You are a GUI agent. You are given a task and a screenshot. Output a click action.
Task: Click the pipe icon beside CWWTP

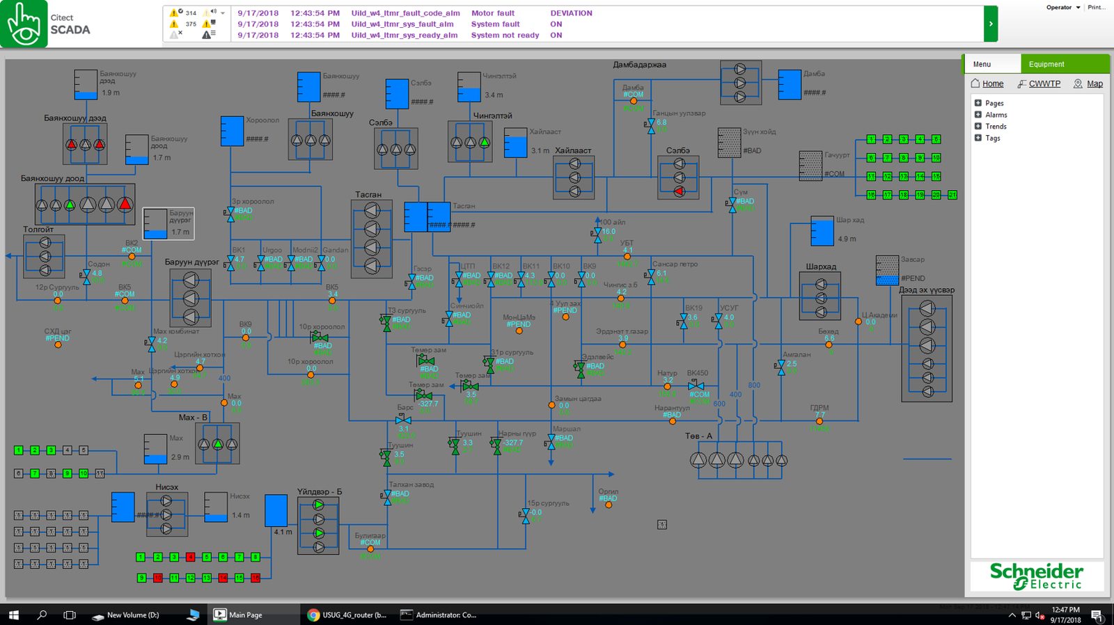pyautogui.click(x=1022, y=84)
